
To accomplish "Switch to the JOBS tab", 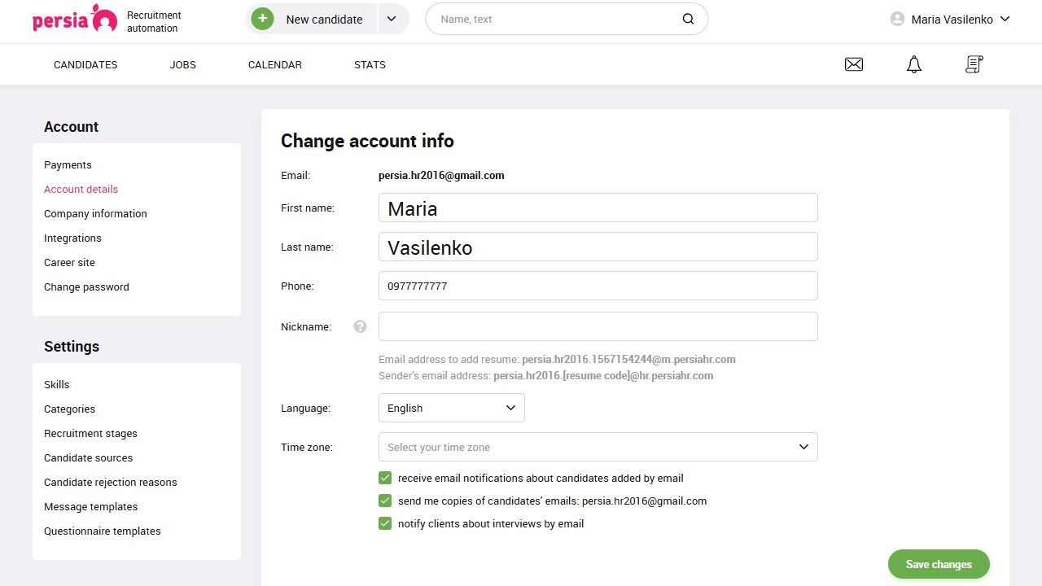I will 182,64.
